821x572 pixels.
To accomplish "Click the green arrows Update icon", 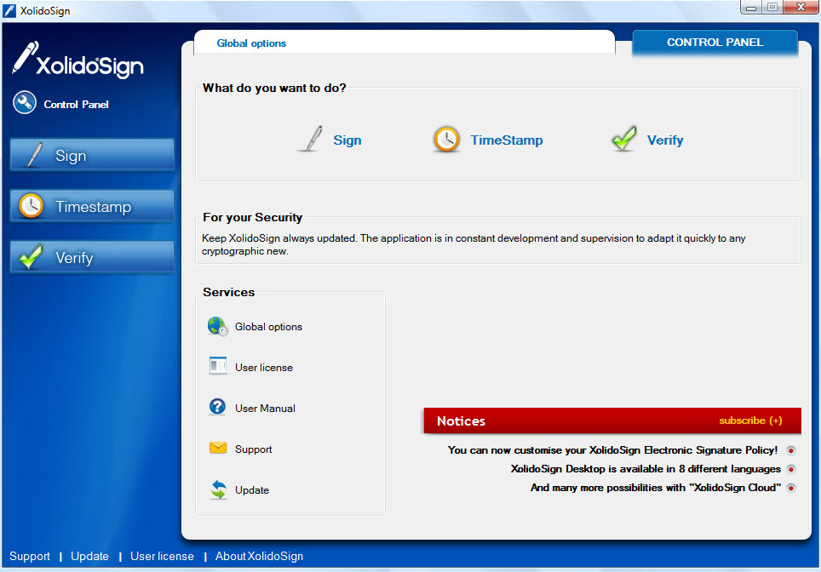I will [218, 489].
